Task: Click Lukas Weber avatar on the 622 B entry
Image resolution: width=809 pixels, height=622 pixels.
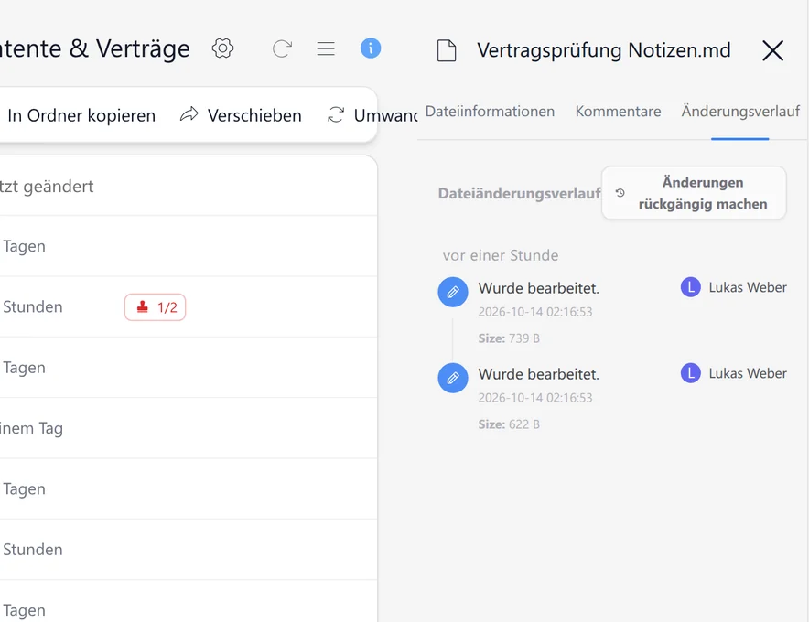Action: tap(690, 373)
